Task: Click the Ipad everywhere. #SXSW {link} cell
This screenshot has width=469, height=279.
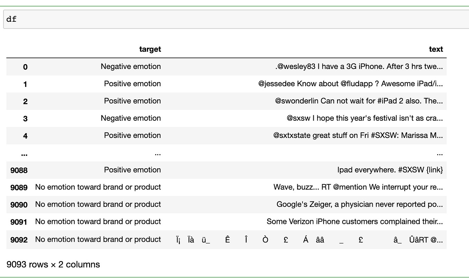Action: (x=390, y=170)
